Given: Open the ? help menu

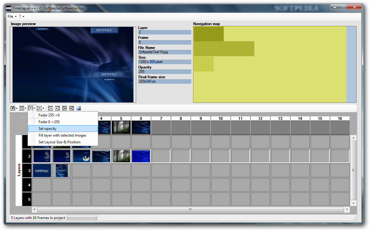Looking at the screenshot, I should 22,16.
